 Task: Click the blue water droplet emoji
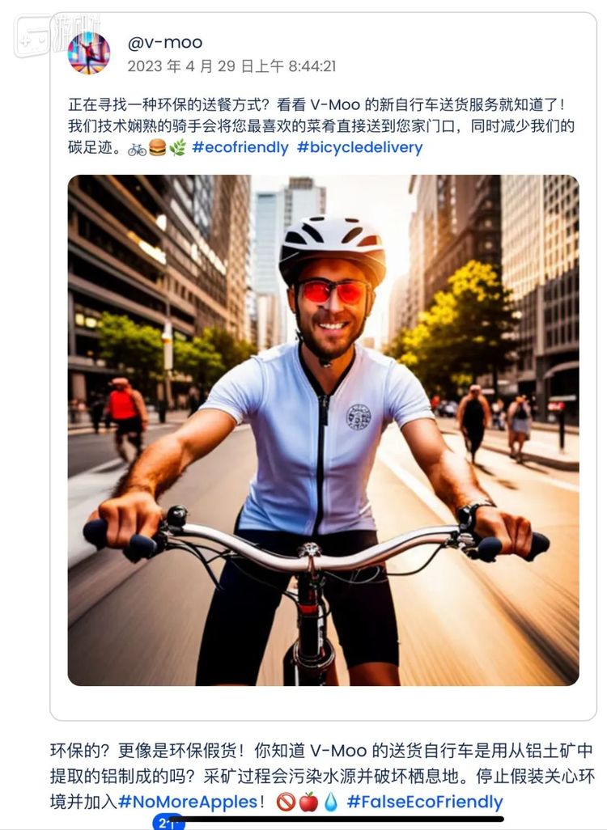330,802
